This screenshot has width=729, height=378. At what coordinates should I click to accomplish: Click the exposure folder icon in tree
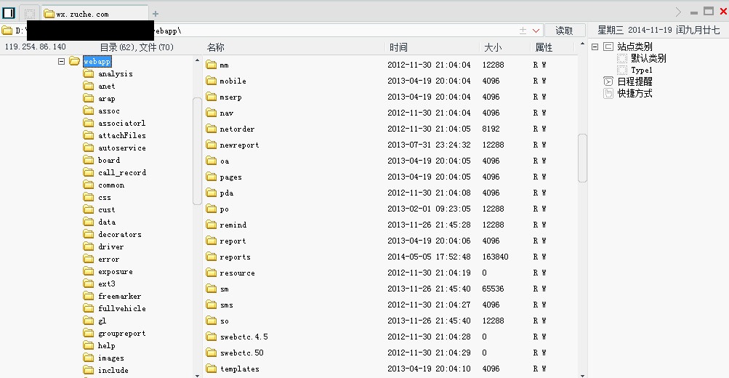[89, 271]
